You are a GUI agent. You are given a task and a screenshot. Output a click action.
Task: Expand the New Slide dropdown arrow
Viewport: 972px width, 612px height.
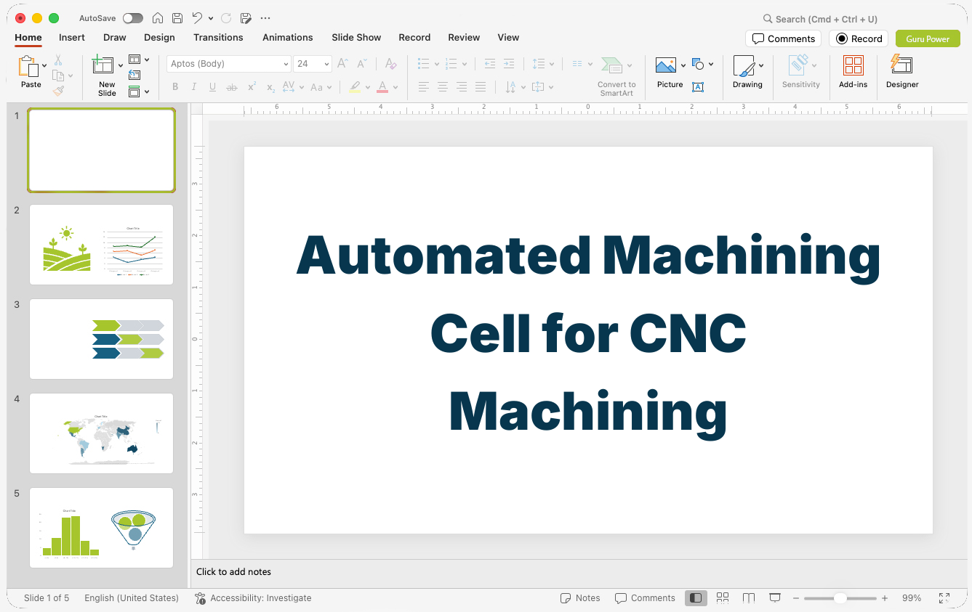121,65
